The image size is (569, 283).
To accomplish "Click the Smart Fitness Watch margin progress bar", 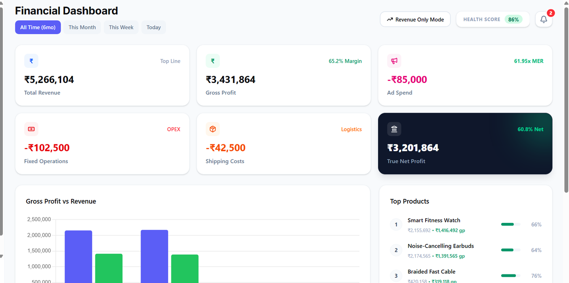I will (510, 224).
